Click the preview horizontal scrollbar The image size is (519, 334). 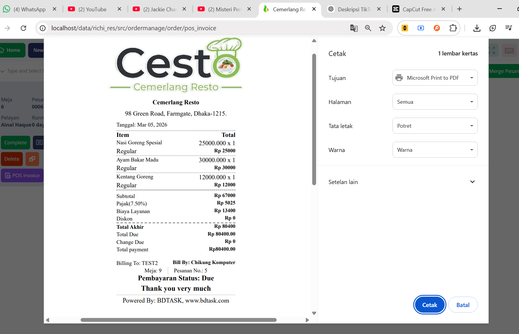click(x=178, y=320)
